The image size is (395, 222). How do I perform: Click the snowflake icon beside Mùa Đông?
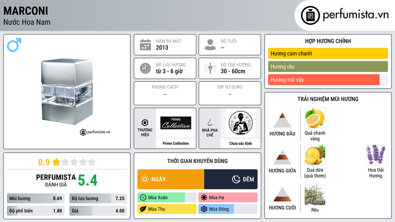pyautogui.click(x=204, y=209)
